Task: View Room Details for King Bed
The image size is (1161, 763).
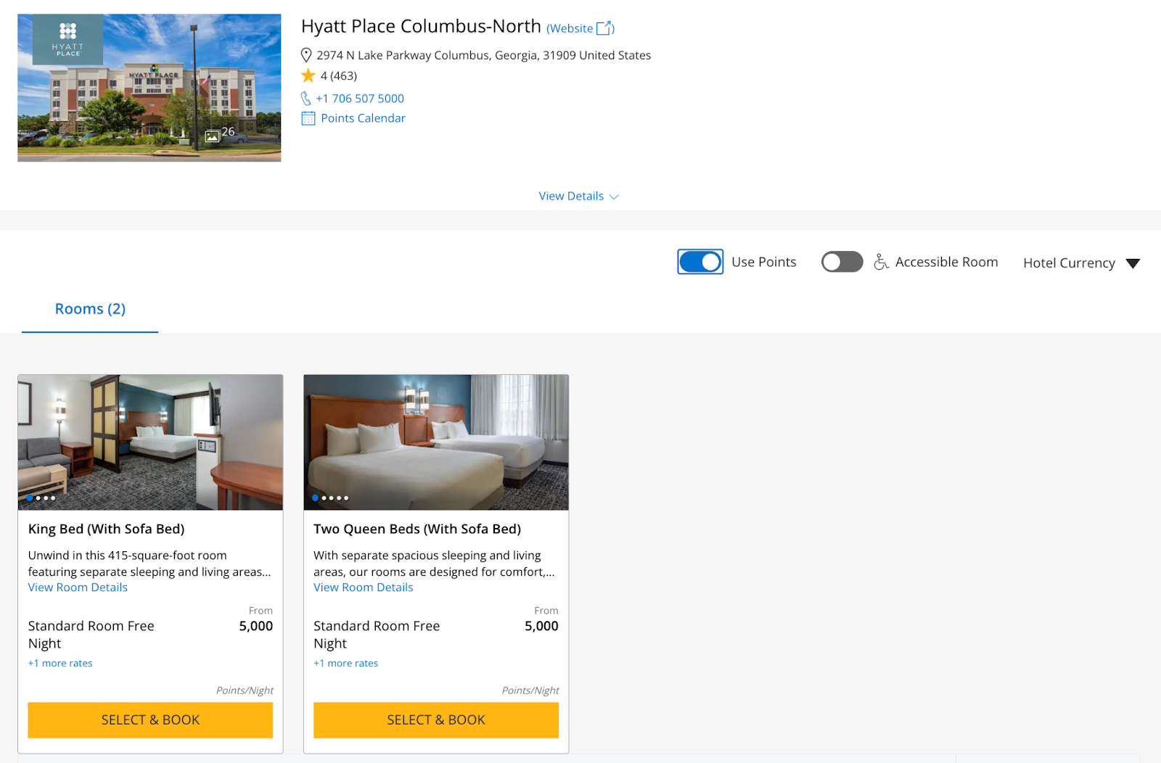Action: [78, 587]
